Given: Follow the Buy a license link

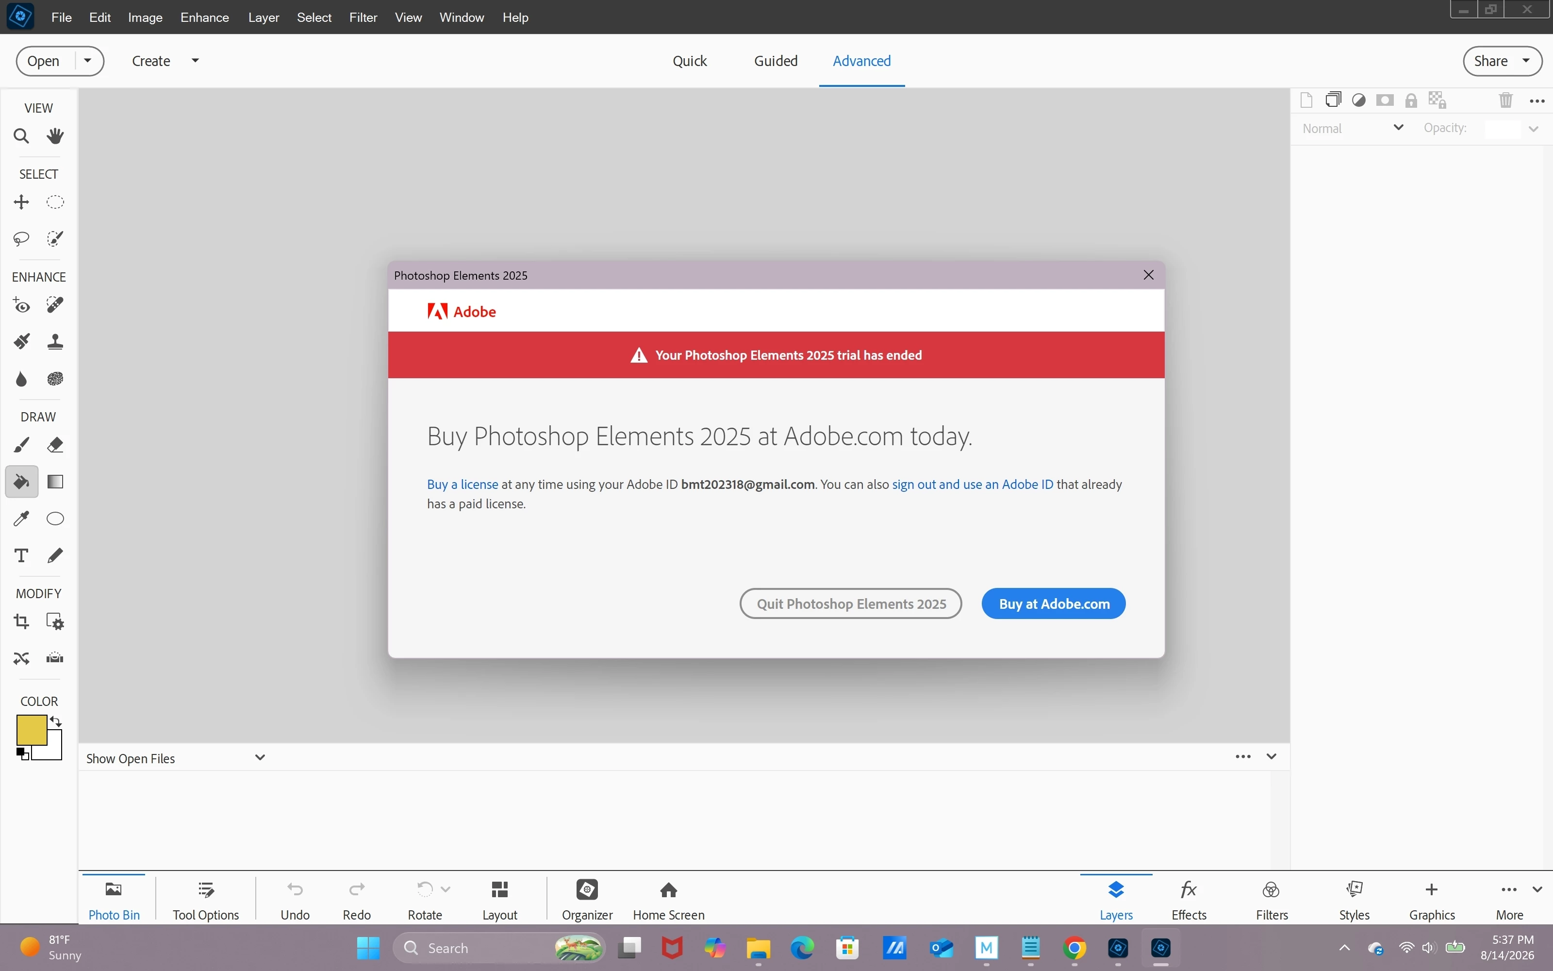Looking at the screenshot, I should pos(463,484).
